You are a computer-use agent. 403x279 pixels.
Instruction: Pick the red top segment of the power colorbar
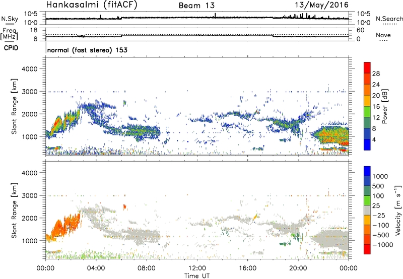[367, 67]
